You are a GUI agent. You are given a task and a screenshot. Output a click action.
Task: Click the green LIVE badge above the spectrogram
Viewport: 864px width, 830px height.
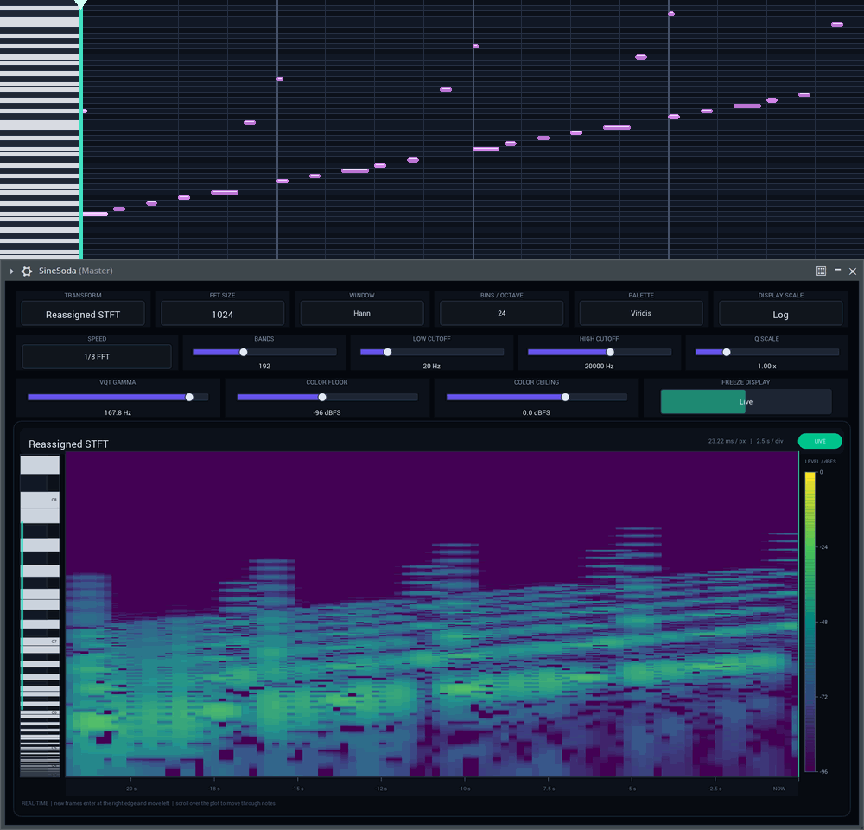(x=820, y=441)
